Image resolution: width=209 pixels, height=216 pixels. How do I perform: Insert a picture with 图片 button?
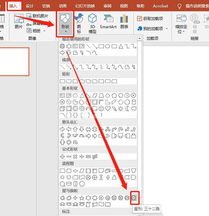(x=19, y=21)
